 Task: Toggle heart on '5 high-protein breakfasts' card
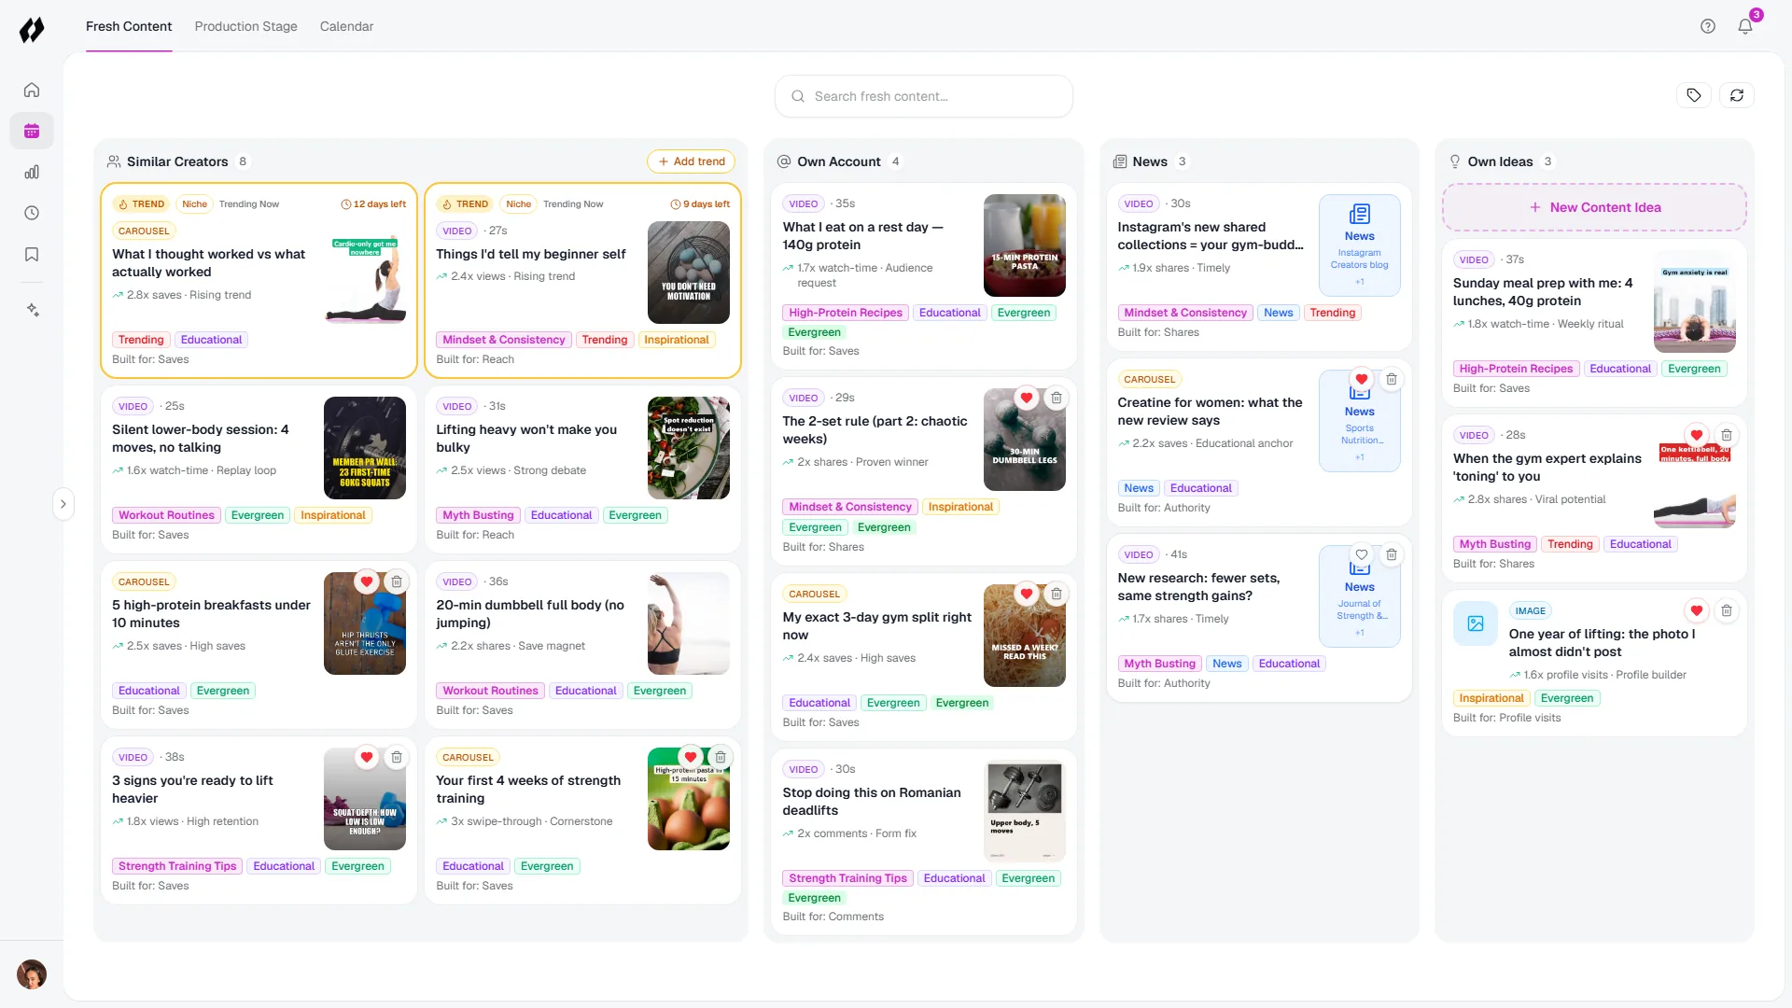pos(367,581)
